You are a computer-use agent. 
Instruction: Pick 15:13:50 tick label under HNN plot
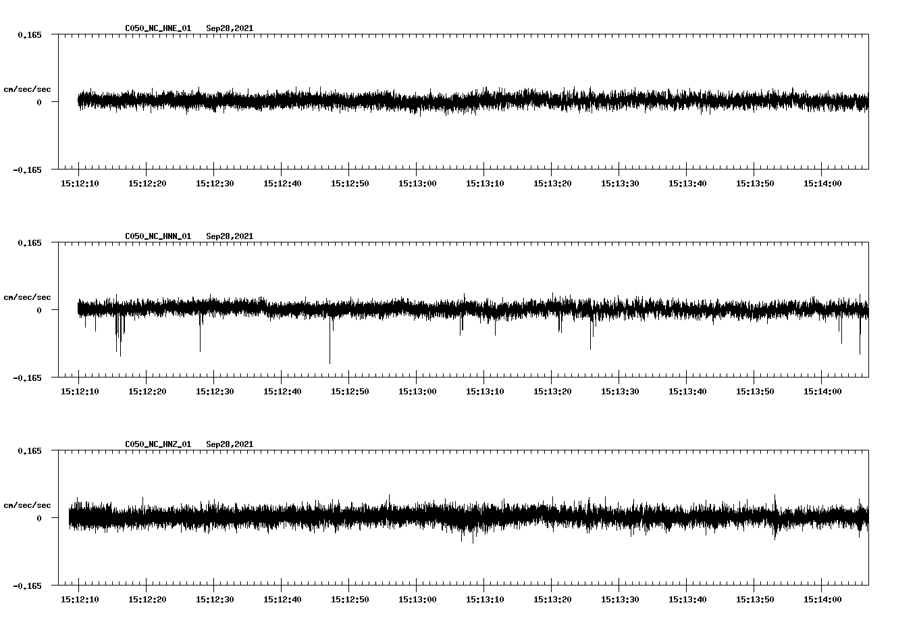[x=755, y=391]
